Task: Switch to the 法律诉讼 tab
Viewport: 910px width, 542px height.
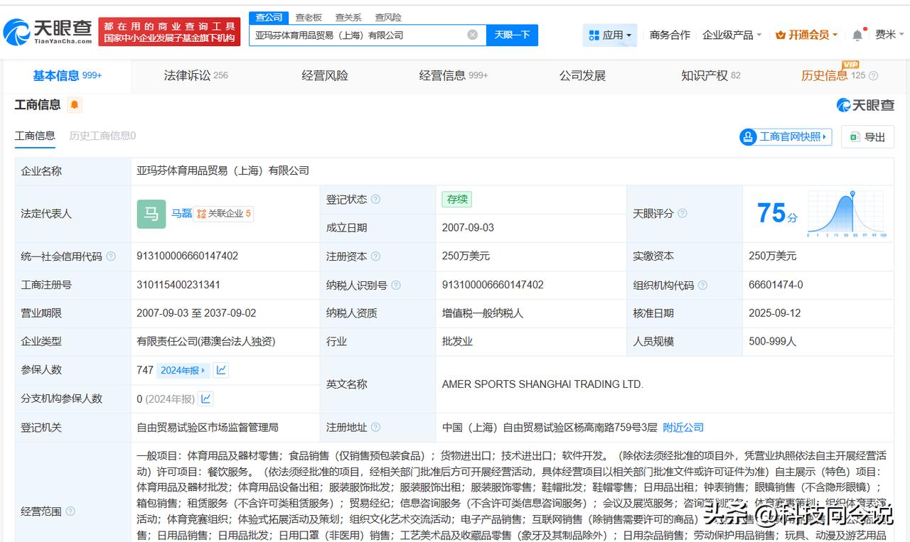Action: coord(196,75)
